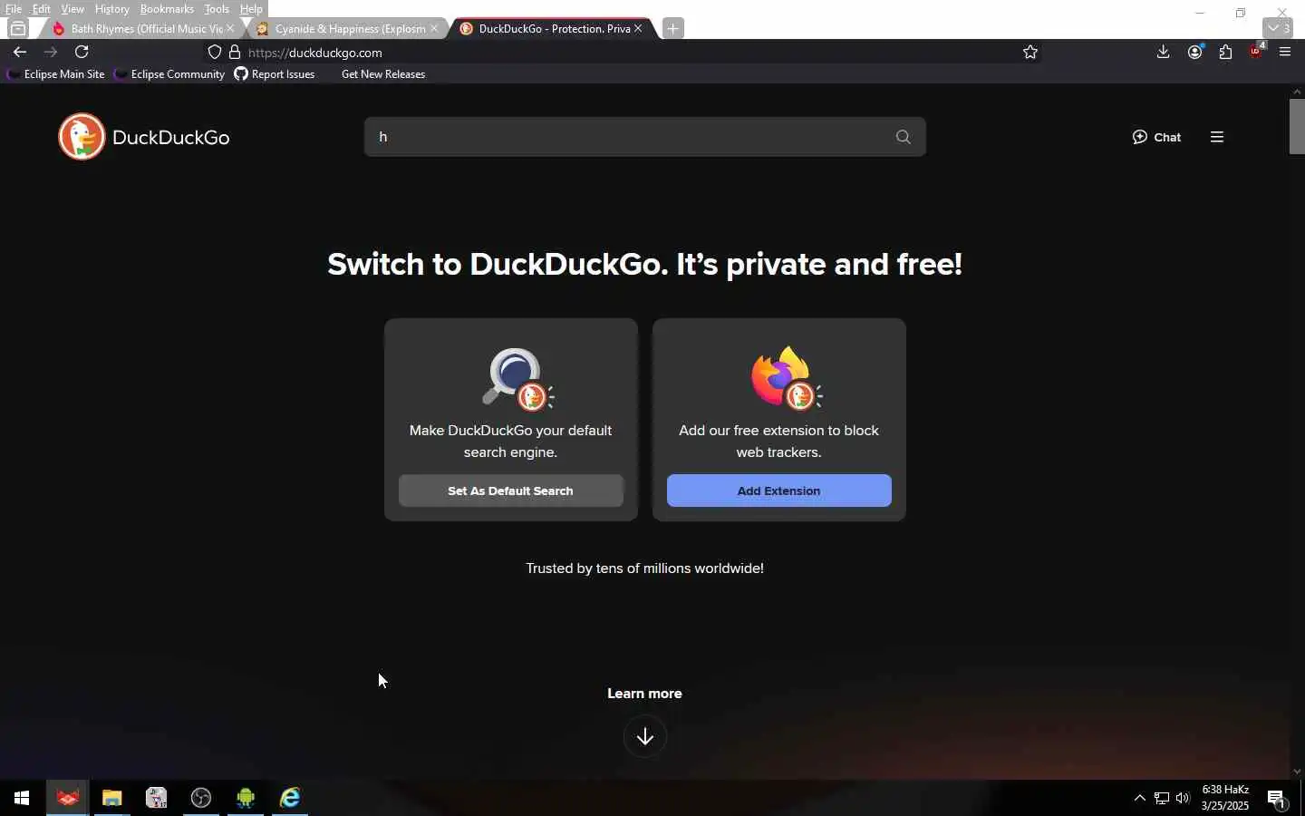Open the Bookmarks menu

(167, 8)
